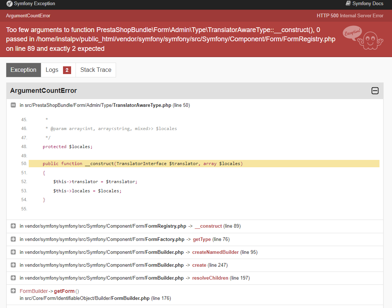Click the red Logs count badge 2

[67, 70]
